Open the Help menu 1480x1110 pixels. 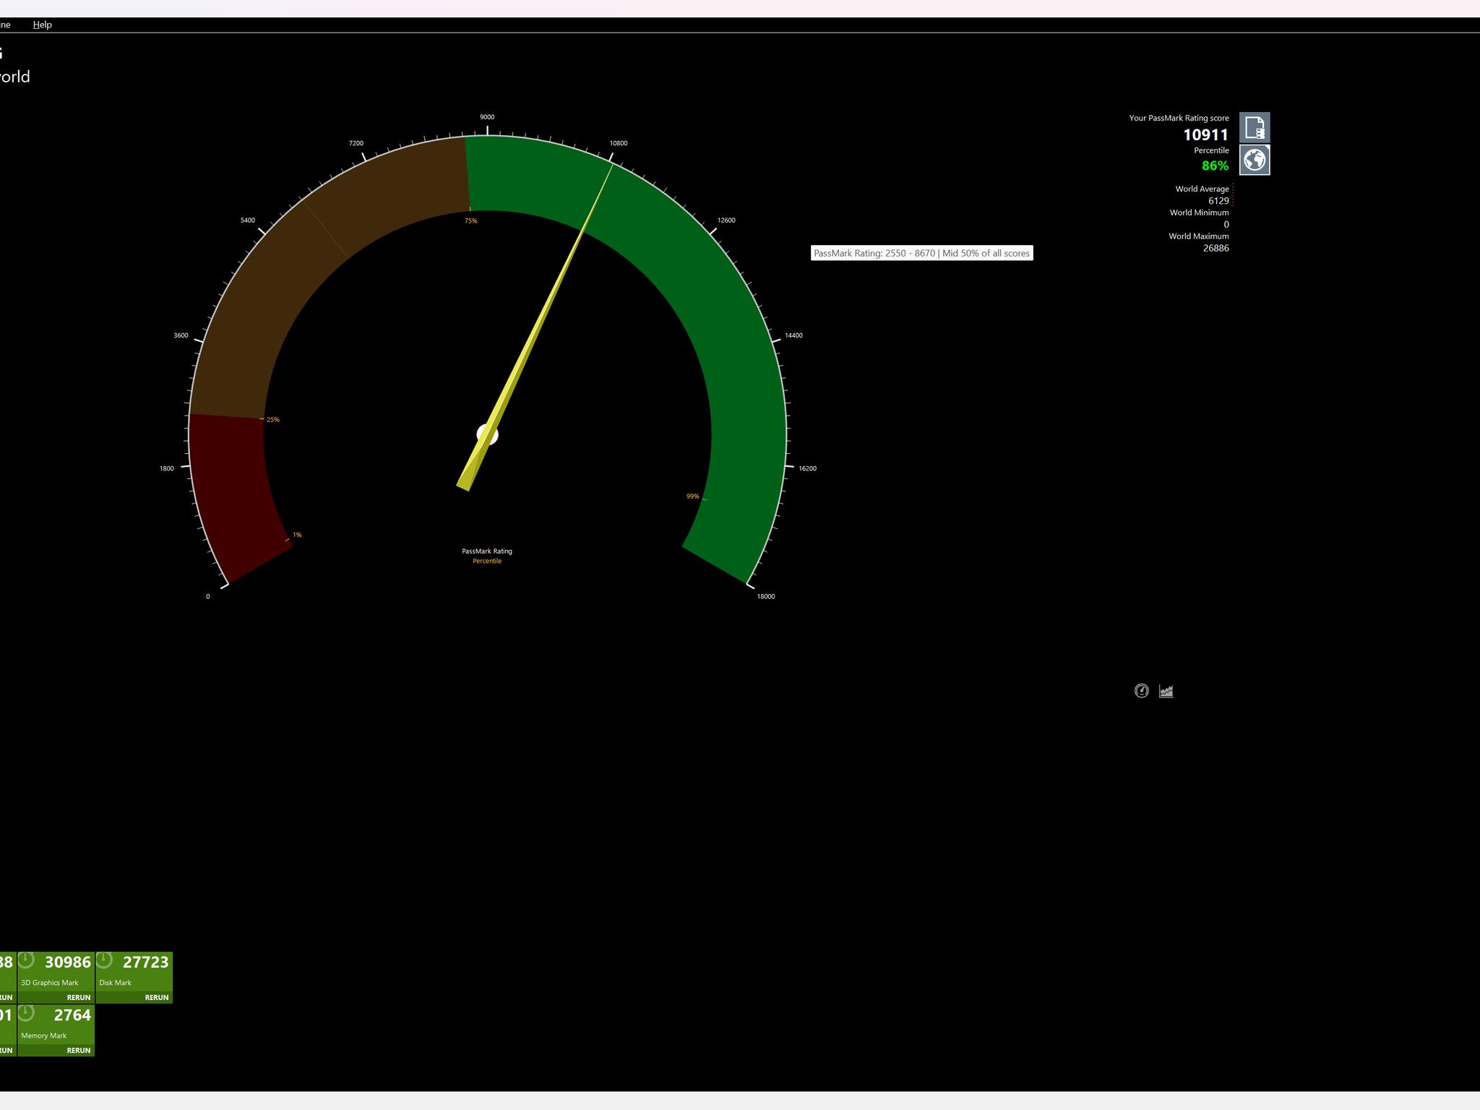(x=43, y=25)
